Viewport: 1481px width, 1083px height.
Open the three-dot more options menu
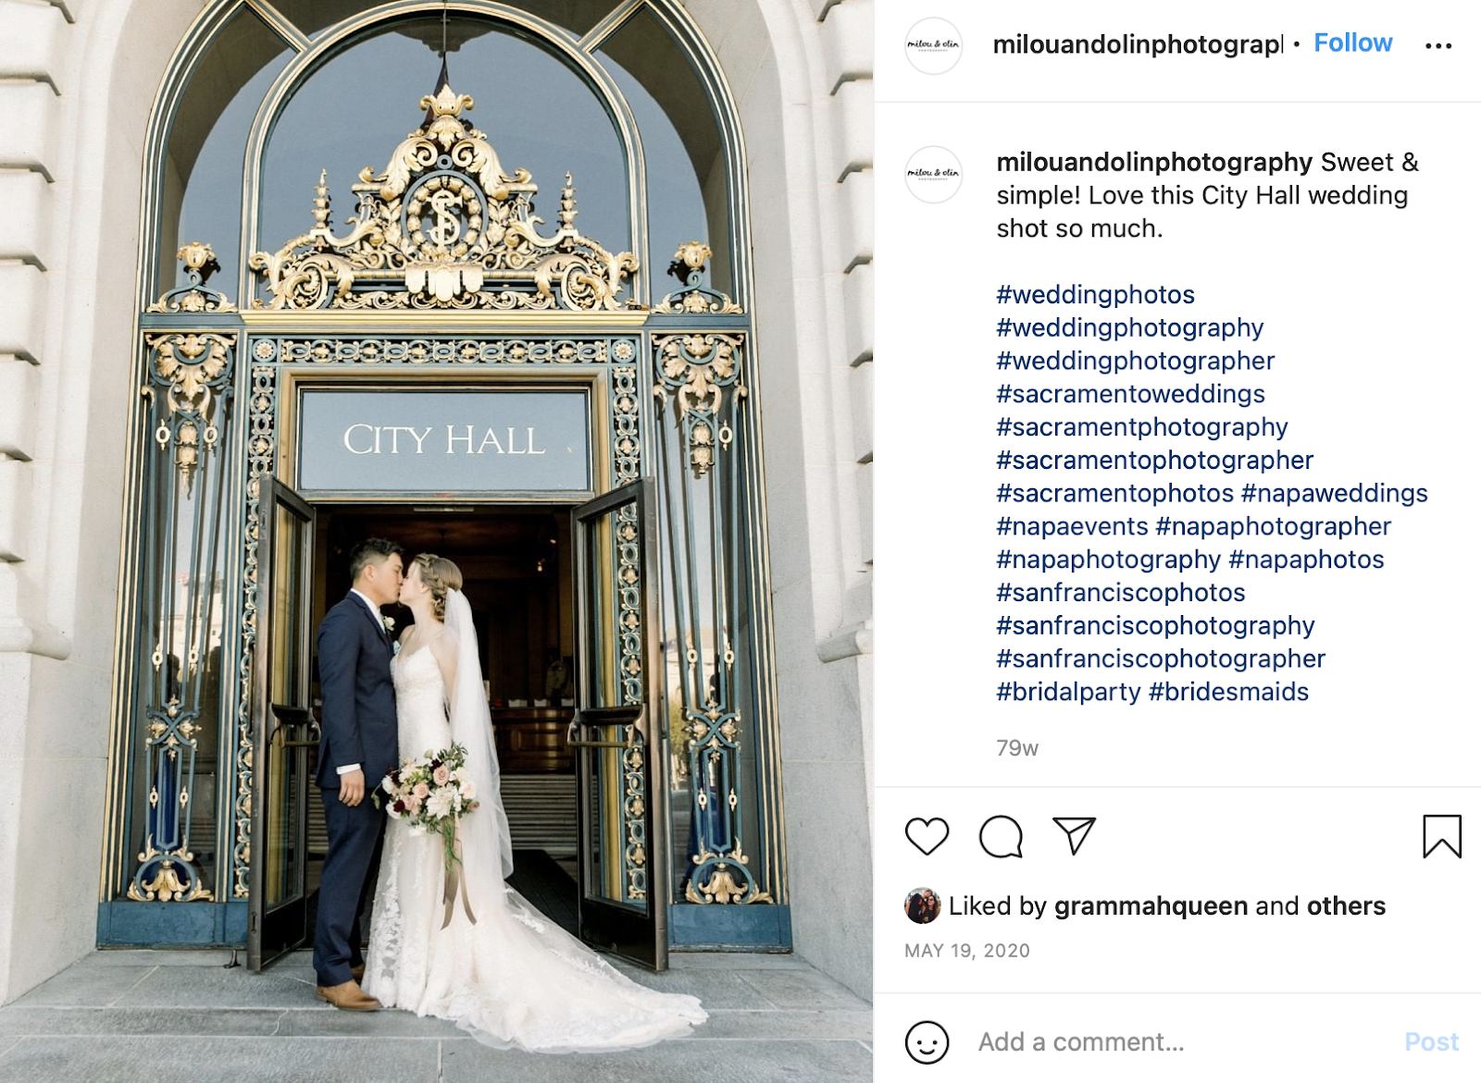tap(1438, 45)
